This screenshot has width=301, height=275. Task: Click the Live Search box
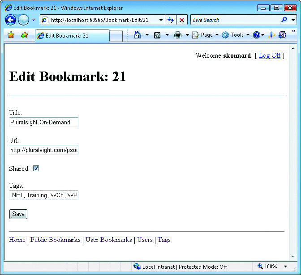coord(236,20)
